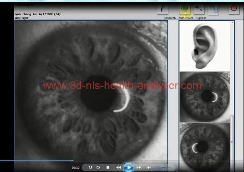Click the thumbnail list scrollbar handle
This screenshot has width=244, height=172.
click(232, 142)
